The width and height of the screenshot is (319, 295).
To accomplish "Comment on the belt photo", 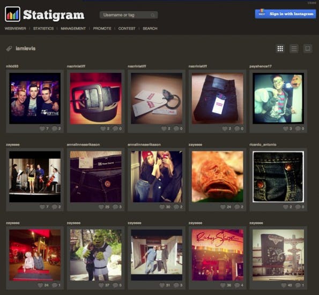I will [x=115, y=128].
